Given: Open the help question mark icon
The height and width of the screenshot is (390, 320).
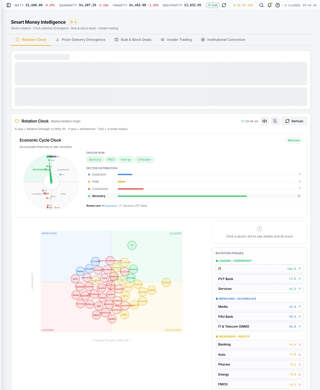Looking at the screenshot, I should [x=278, y=5].
